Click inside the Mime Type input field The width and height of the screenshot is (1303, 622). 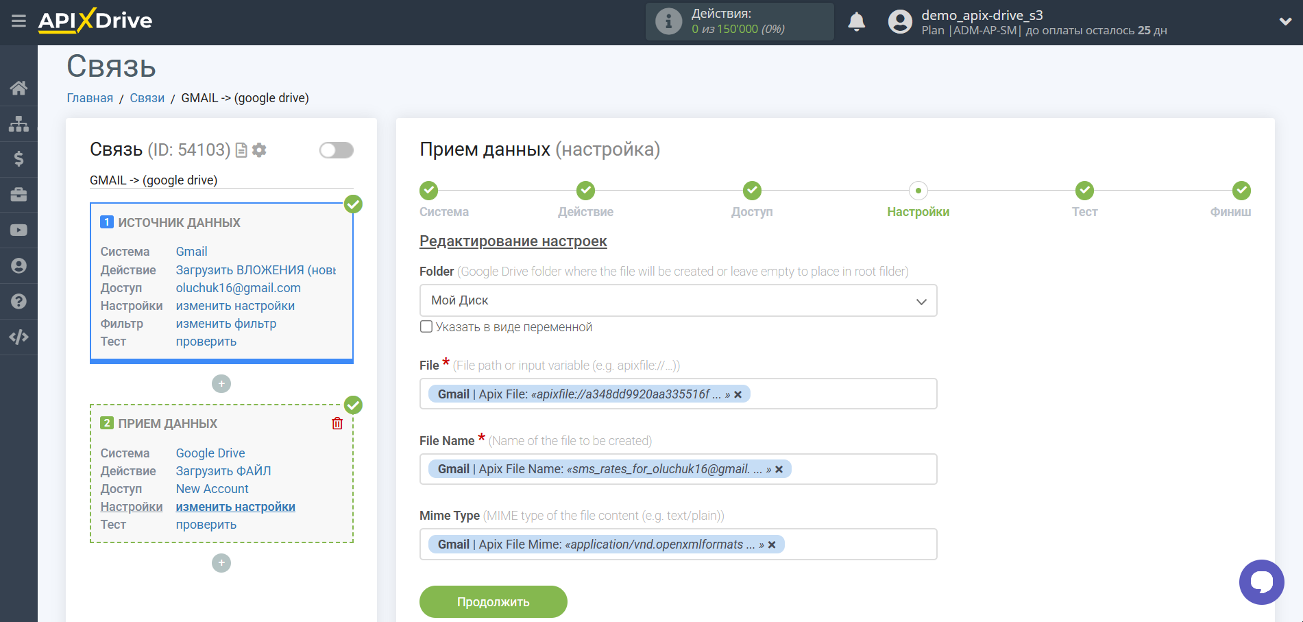coord(678,545)
